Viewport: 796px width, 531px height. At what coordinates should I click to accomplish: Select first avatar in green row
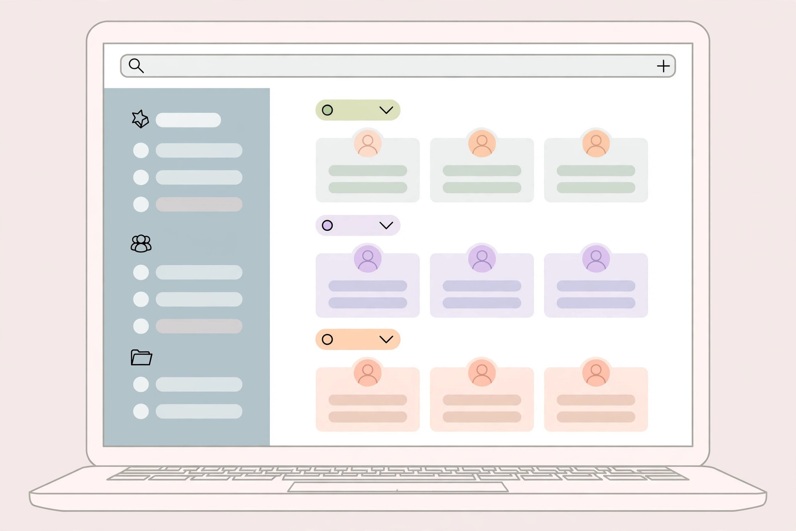(x=368, y=144)
